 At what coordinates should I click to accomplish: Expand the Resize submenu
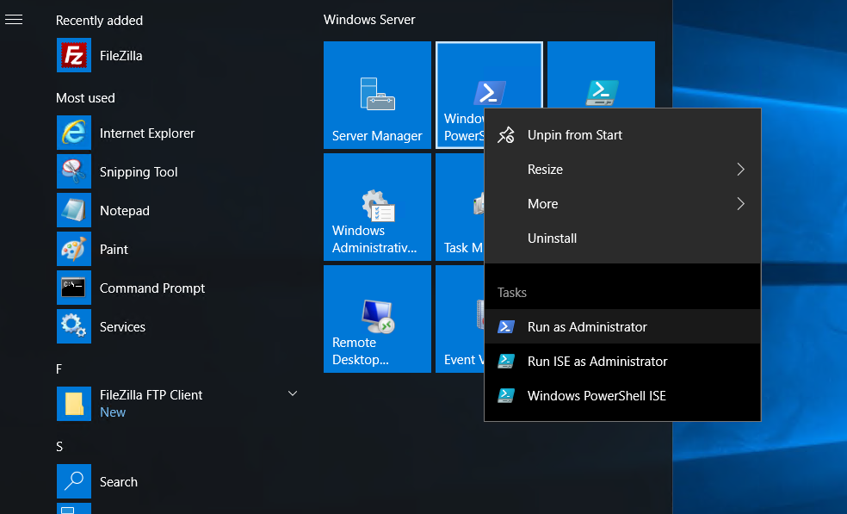pos(622,169)
